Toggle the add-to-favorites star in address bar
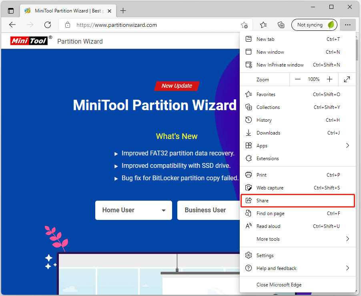The width and height of the screenshot is (361, 296). pos(245,24)
